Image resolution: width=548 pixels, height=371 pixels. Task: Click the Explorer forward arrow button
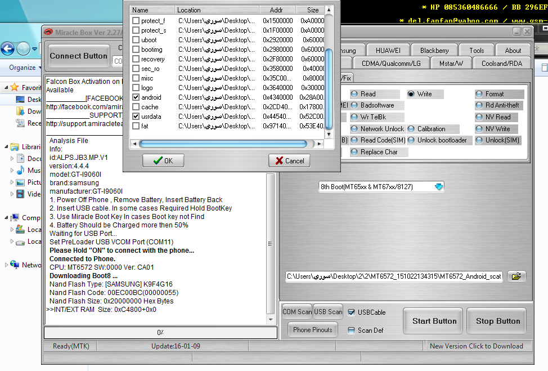coord(24,48)
